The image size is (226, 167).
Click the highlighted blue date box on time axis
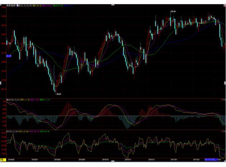211,158
